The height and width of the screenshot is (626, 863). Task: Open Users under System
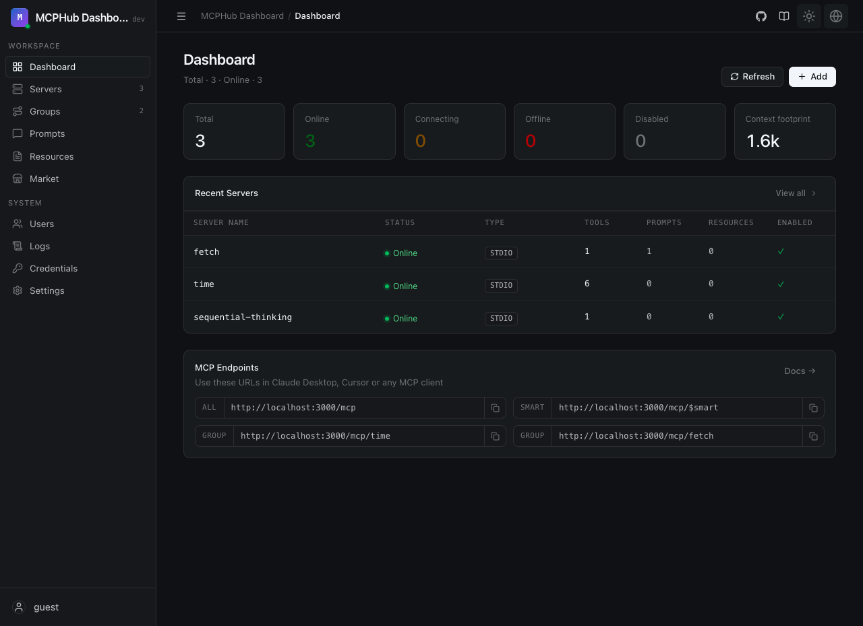tap(78, 224)
